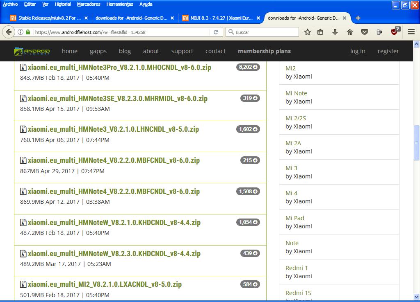This screenshot has width=420, height=302.
Task: Click the vertical scrollbar thumb
Action: tap(417, 142)
